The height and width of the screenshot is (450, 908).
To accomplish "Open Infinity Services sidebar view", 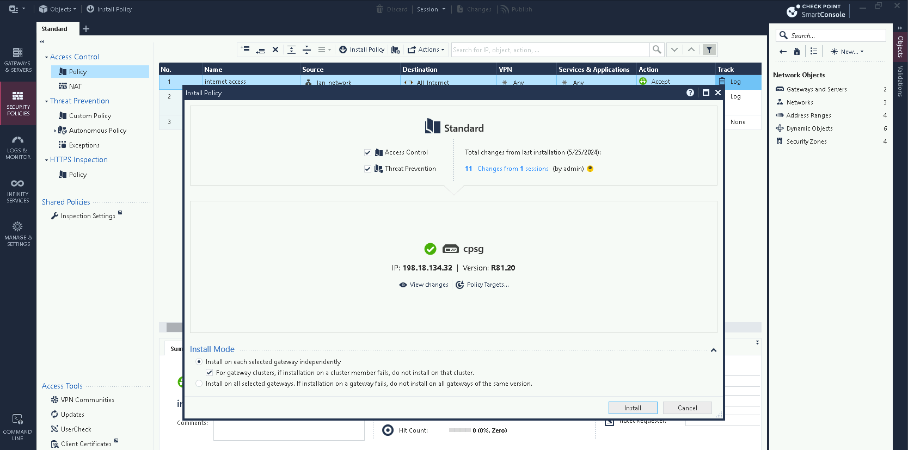I will click(x=18, y=190).
